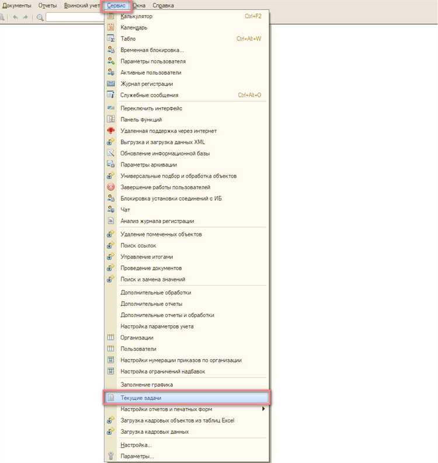438x463 pixels.
Task: Click the Табло icon
Action: [110, 39]
